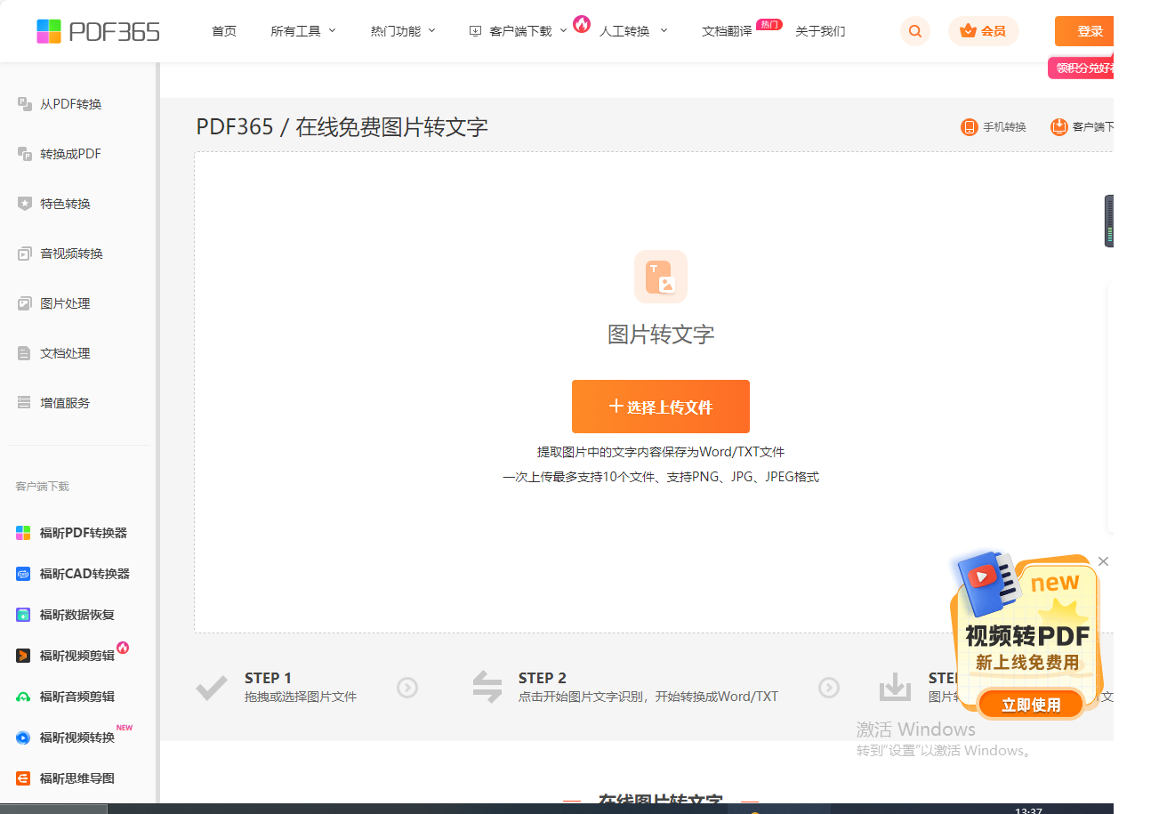Click the 手机转换 phone icon

click(970, 127)
